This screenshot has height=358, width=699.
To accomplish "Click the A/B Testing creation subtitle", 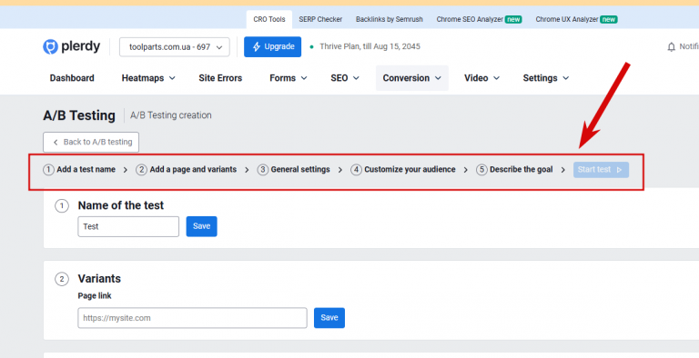I will point(171,115).
